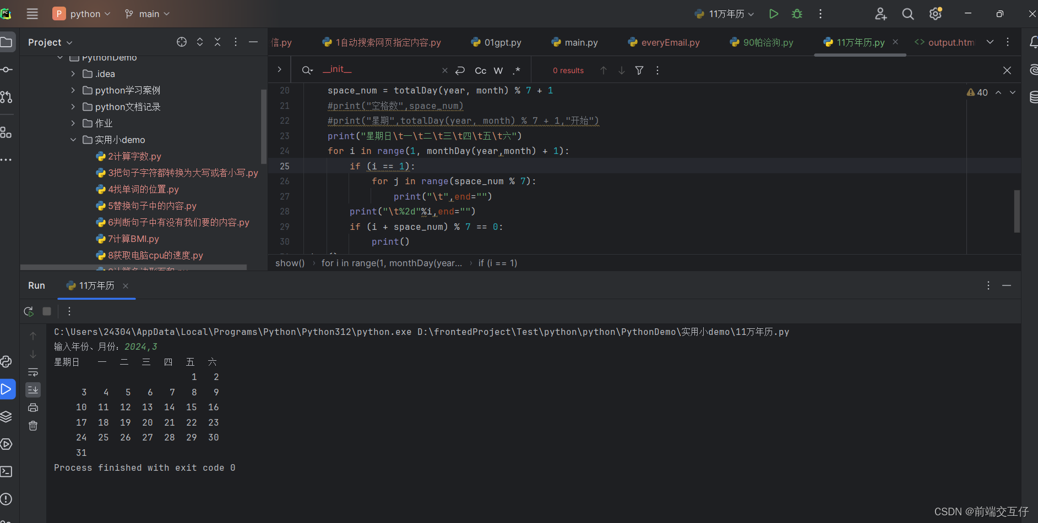Switch to the 90帕洽狗.py tab
The image size is (1038, 523).
pyautogui.click(x=762, y=42)
